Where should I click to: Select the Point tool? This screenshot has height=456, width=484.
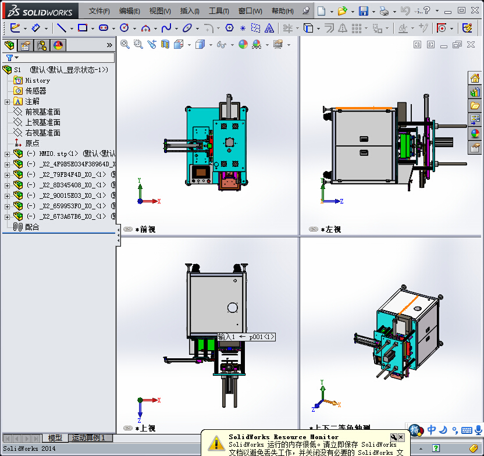[243, 28]
